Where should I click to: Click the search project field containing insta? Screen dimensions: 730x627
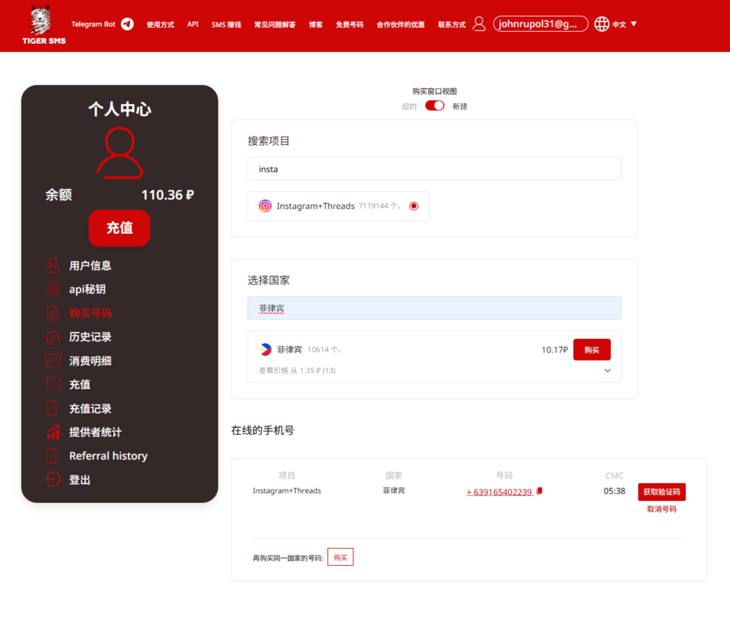click(x=435, y=169)
